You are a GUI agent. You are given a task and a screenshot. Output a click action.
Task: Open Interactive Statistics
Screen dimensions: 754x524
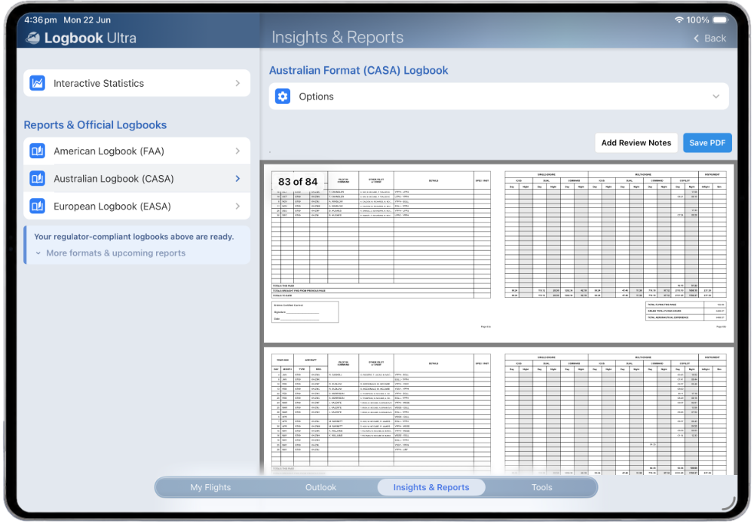tap(136, 83)
